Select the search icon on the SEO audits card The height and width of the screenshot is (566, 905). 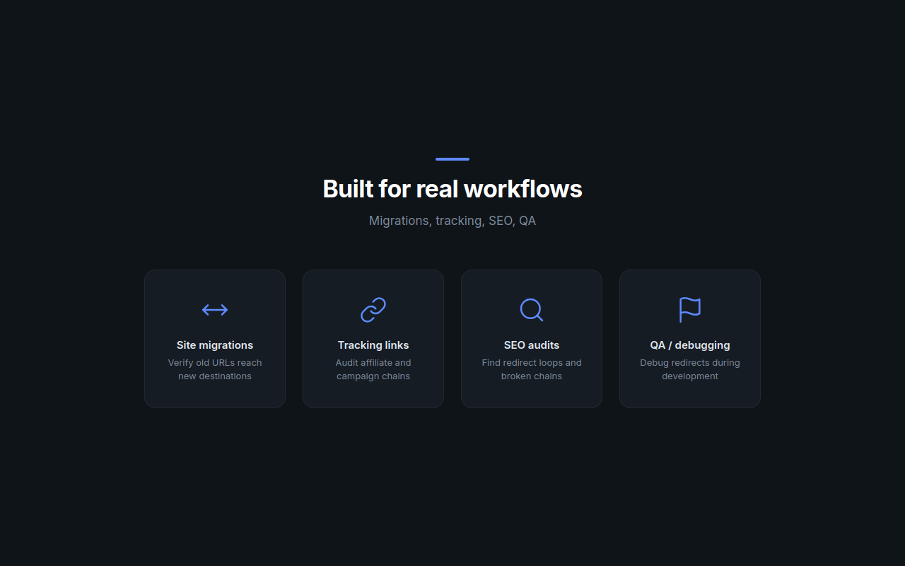pyautogui.click(x=531, y=310)
